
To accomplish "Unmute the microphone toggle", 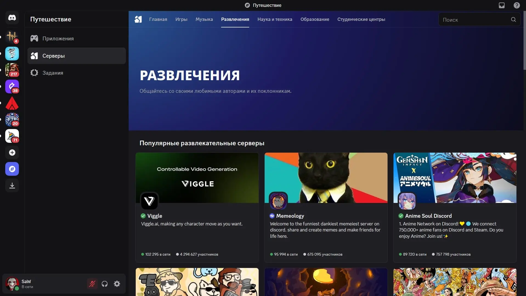I will [92, 284].
